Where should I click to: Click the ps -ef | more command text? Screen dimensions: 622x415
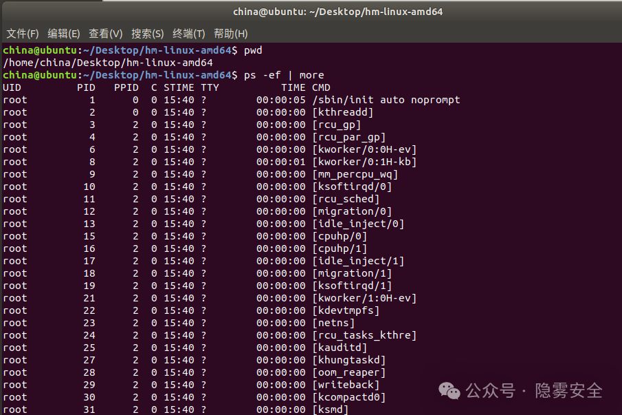coord(284,75)
